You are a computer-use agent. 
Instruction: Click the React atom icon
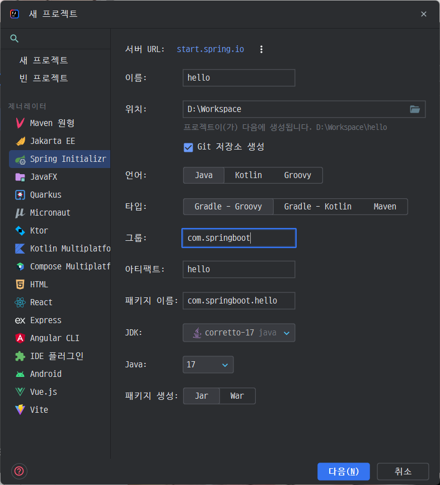point(20,302)
